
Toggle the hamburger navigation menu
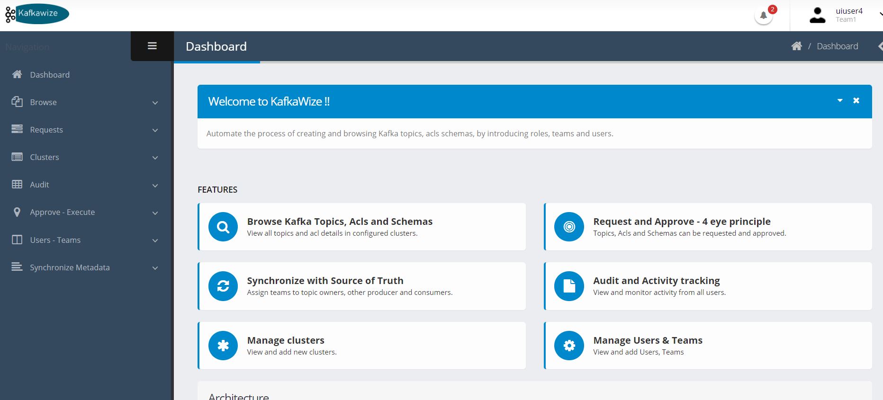[152, 46]
